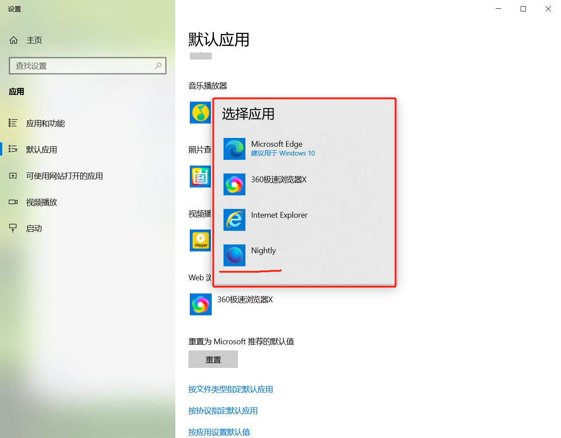Click 按应用设置默认值 link
The width and height of the screenshot is (561, 438).
[219, 432]
